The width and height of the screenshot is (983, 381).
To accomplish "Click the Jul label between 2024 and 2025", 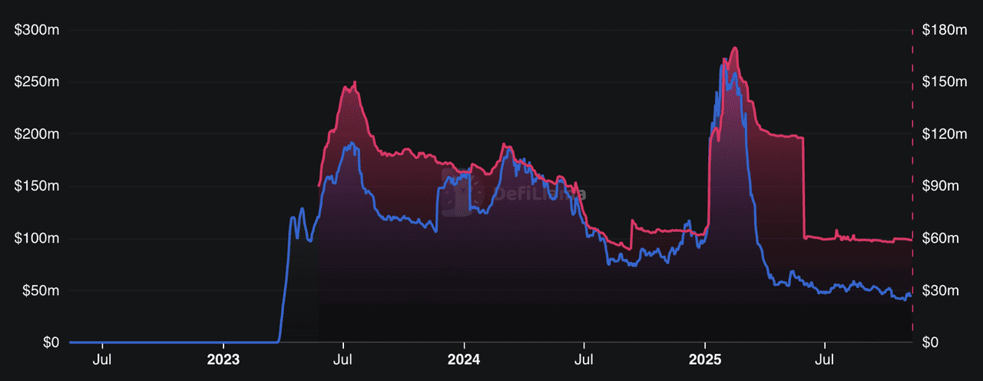I will (x=584, y=359).
